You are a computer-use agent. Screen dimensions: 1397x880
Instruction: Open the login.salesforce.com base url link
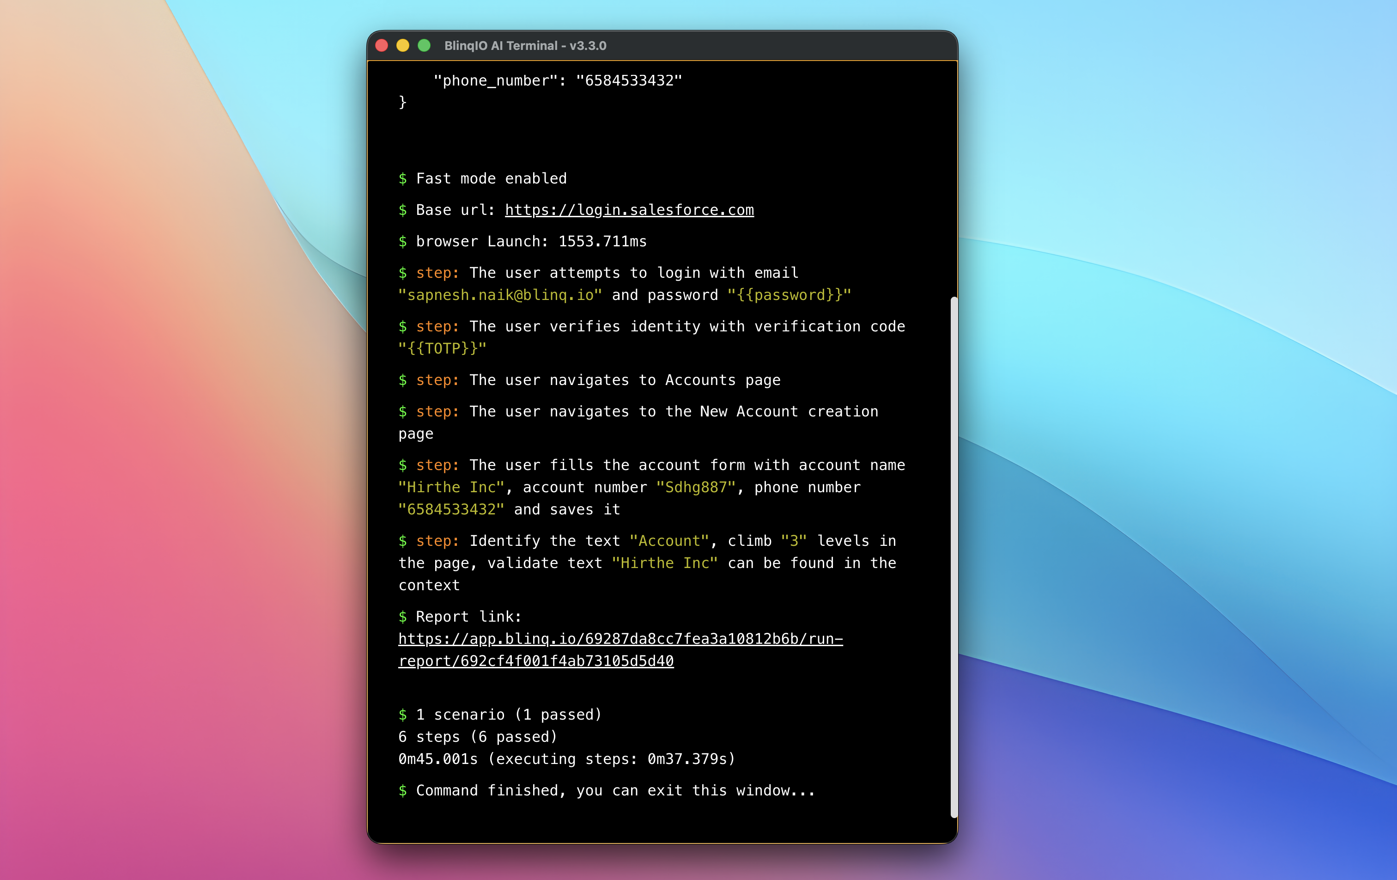(x=629, y=209)
